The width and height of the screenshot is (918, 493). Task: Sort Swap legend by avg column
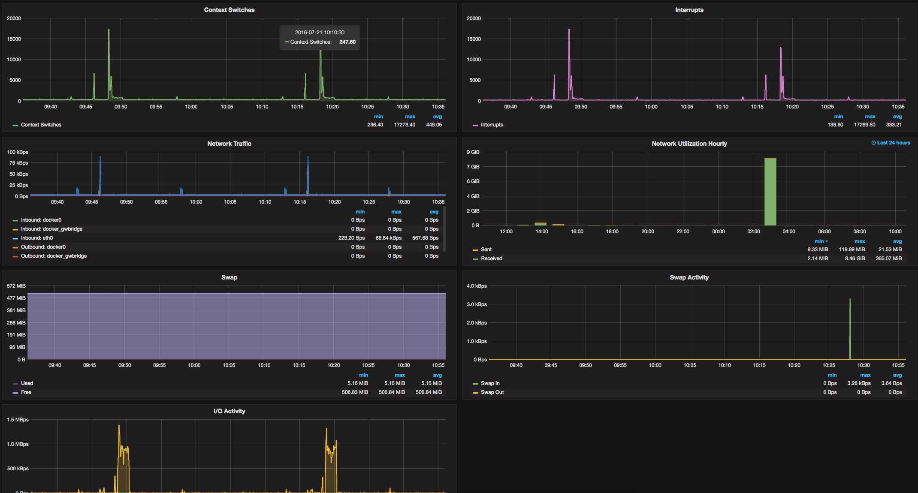pyautogui.click(x=437, y=375)
